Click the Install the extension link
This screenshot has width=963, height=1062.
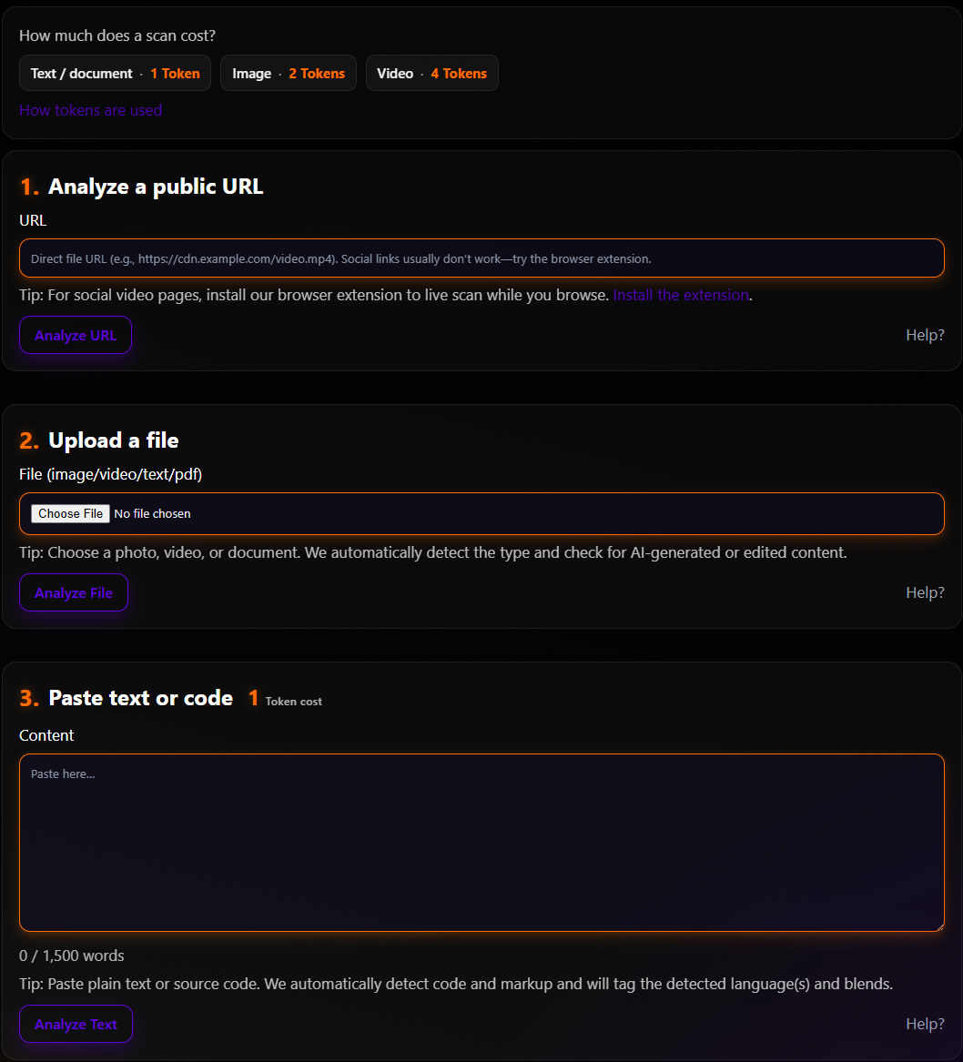tap(680, 295)
